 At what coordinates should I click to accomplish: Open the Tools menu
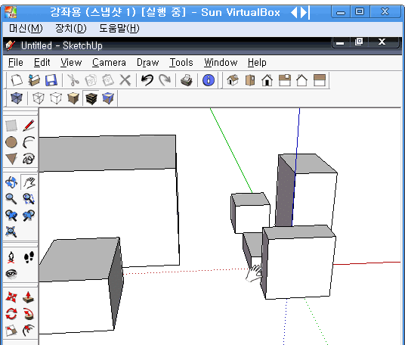tap(181, 62)
